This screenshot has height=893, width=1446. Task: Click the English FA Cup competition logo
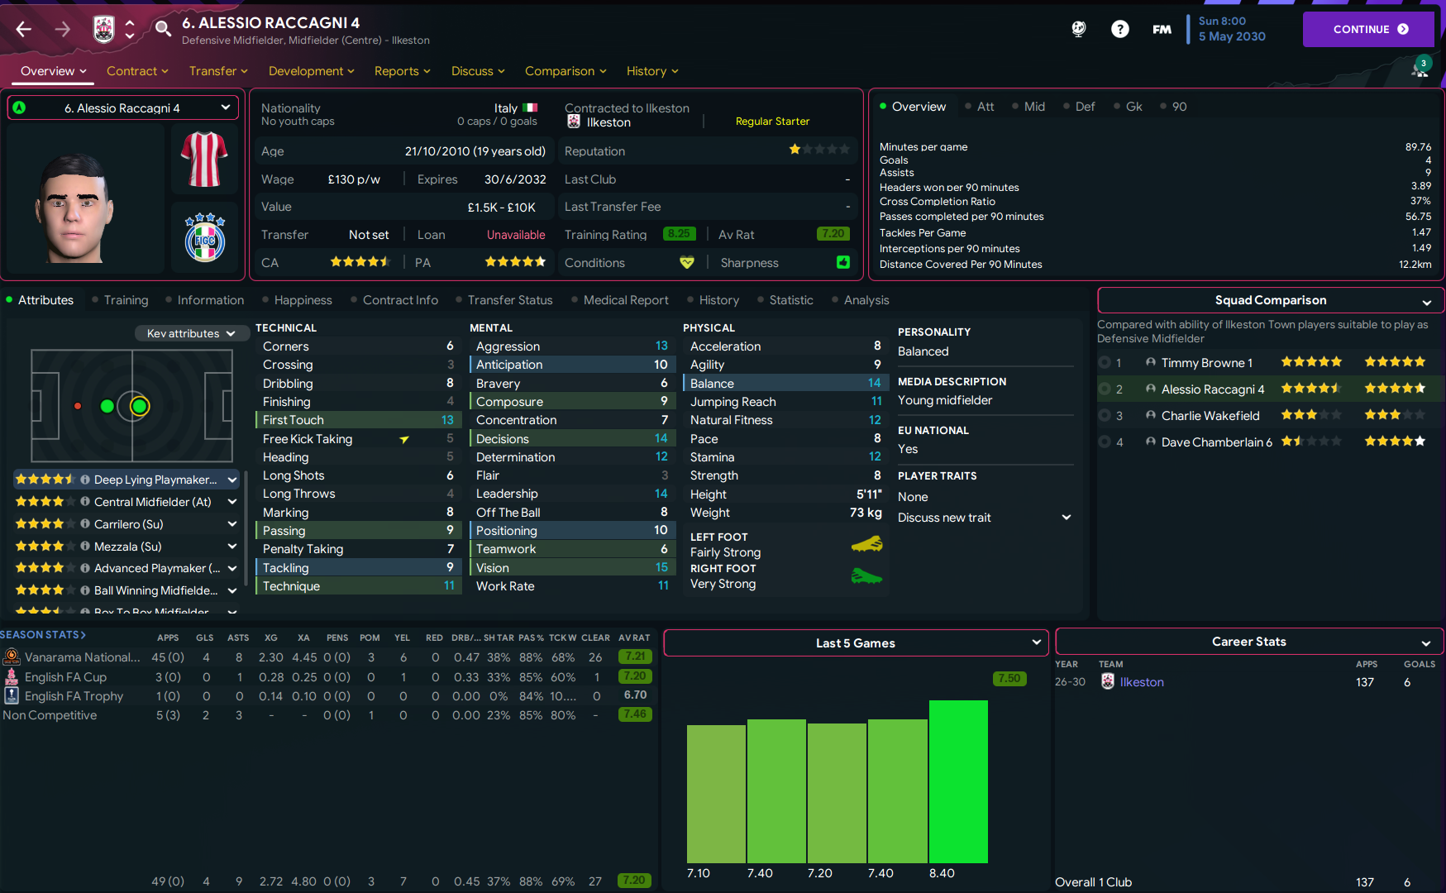pyautogui.click(x=12, y=676)
